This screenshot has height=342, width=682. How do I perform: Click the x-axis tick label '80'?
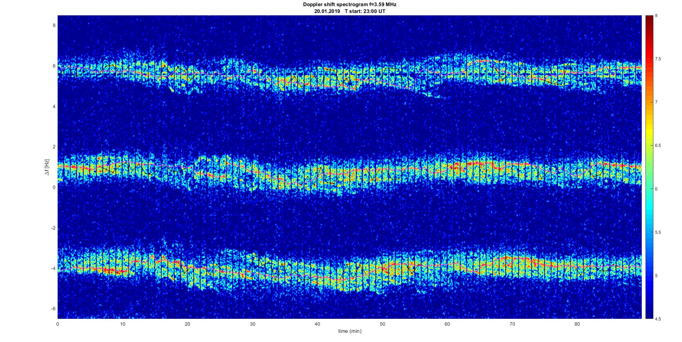(x=577, y=324)
